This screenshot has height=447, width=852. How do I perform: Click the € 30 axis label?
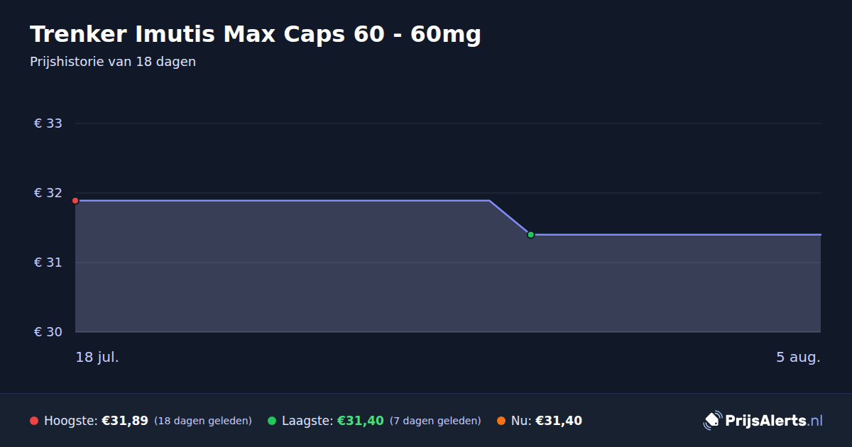pyautogui.click(x=48, y=332)
